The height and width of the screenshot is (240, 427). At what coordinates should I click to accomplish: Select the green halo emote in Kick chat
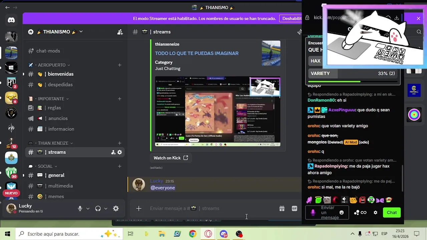[x=318, y=200]
